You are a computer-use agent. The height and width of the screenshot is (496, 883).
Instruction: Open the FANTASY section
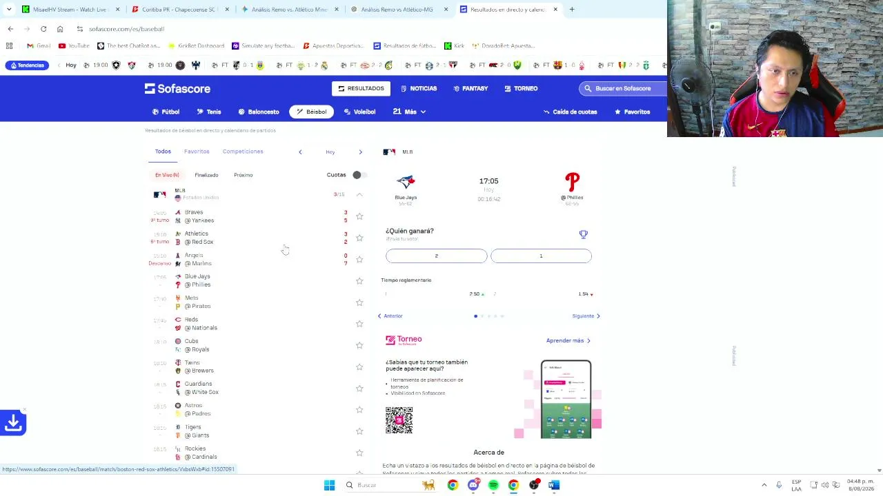click(470, 88)
